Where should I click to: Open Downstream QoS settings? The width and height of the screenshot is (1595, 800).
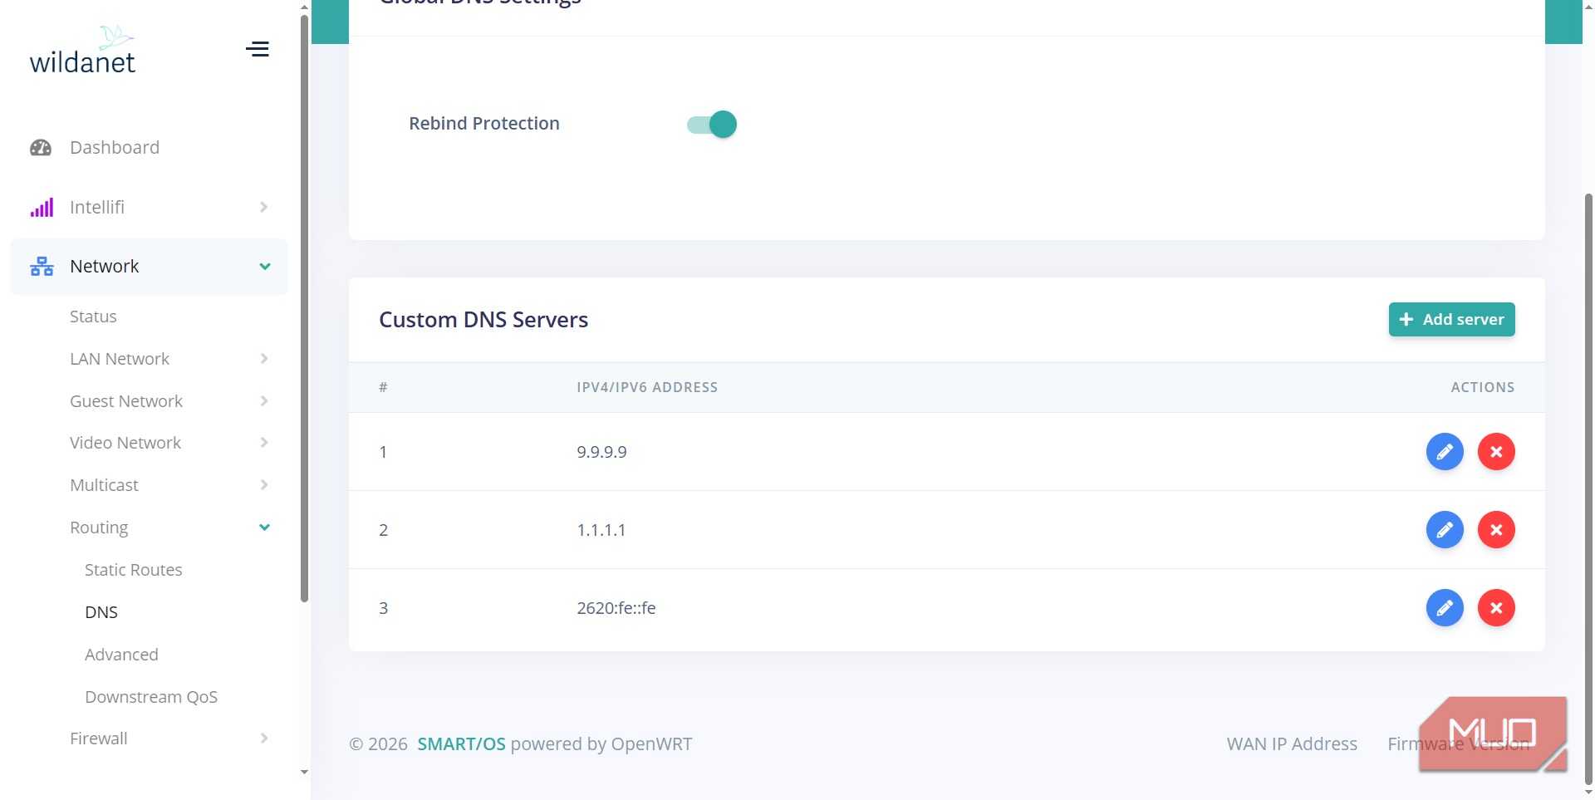[151, 697]
